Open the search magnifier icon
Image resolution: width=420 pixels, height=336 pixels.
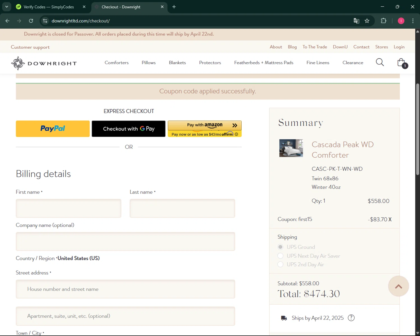380,62
